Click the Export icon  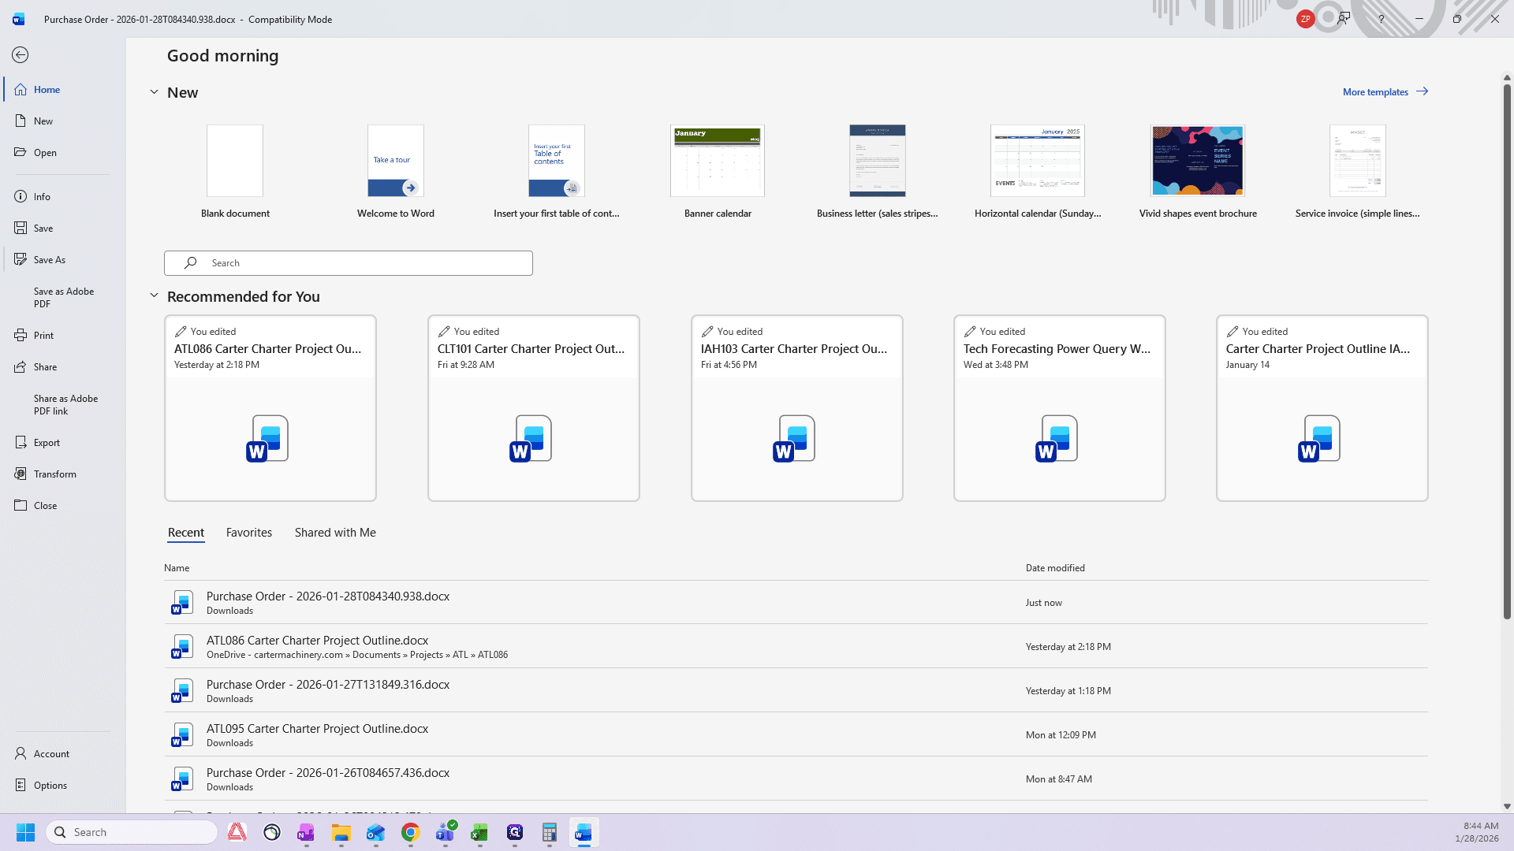click(x=21, y=442)
